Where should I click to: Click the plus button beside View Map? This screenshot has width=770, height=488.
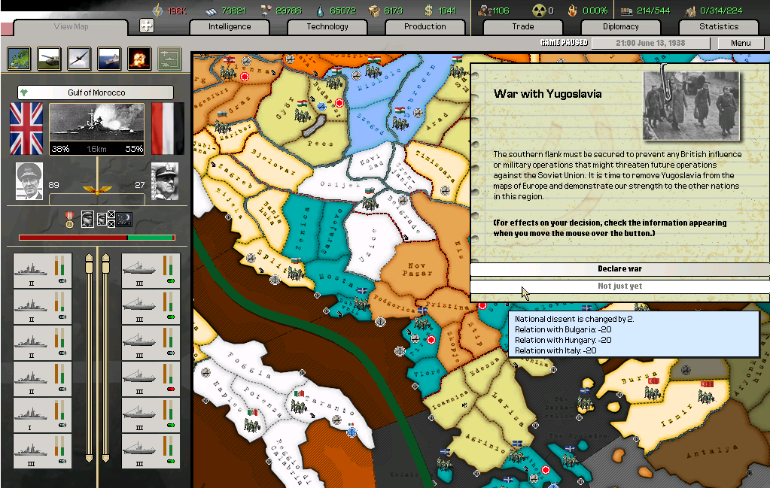(147, 26)
